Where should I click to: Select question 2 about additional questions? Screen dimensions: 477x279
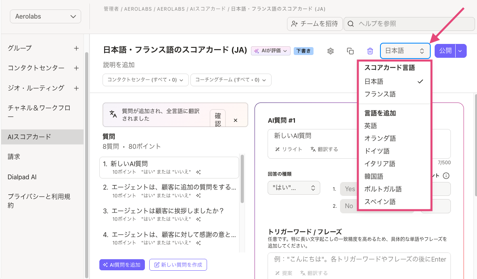pyautogui.click(x=169, y=191)
